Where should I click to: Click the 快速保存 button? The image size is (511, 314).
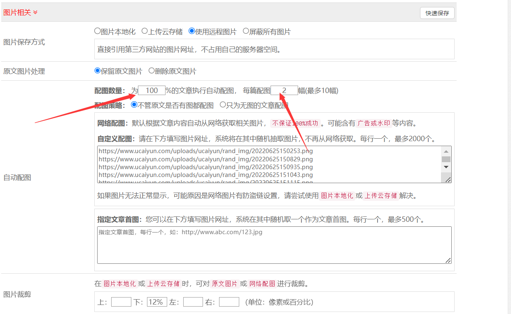click(437, 13)
